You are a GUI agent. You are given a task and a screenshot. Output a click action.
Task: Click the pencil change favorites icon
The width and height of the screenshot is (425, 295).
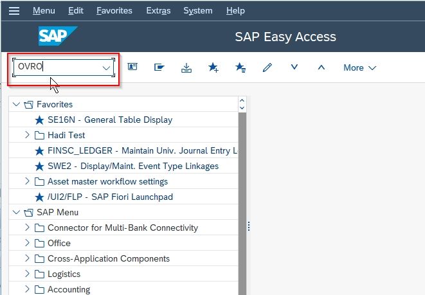click(x=267, y=67)
